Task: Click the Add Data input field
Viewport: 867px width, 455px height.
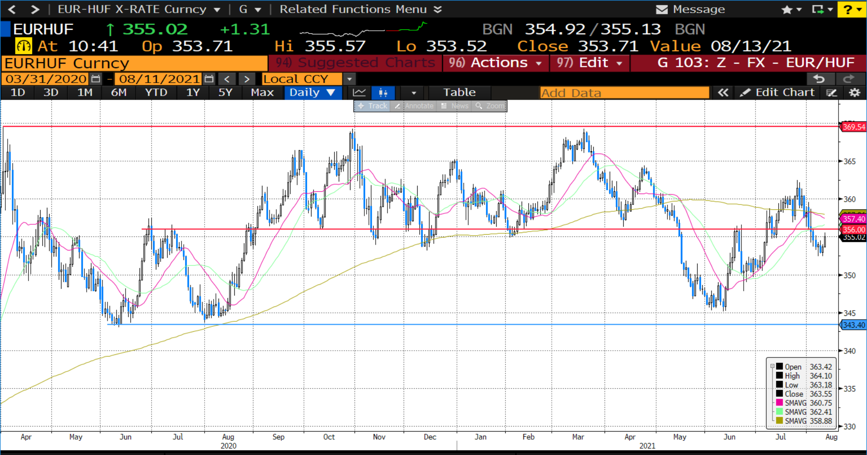Action: [x=624, y=93]
